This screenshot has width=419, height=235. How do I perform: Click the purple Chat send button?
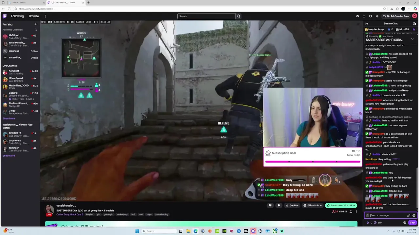click(412, 223)
